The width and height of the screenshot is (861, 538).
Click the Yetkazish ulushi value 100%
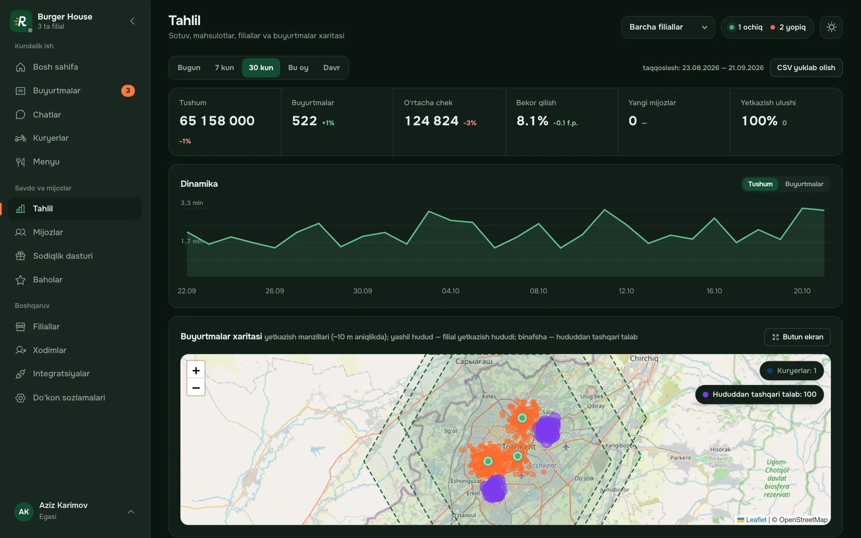[759, 121]
